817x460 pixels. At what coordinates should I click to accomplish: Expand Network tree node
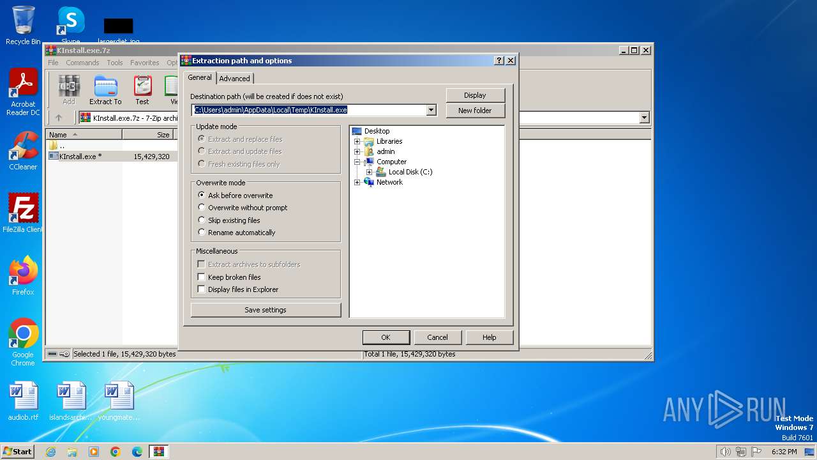[x=357, y=182]
